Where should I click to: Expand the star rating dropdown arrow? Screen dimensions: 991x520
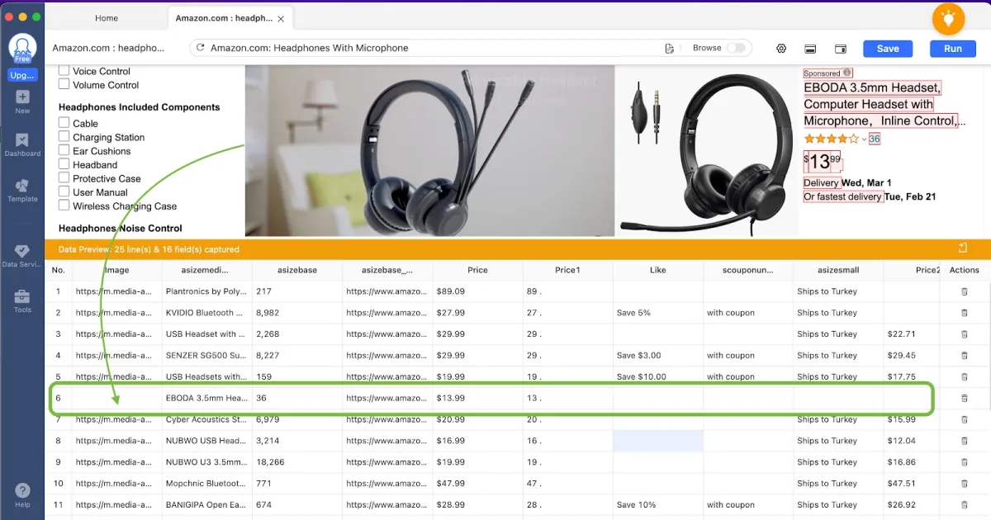tap(864, 139)
